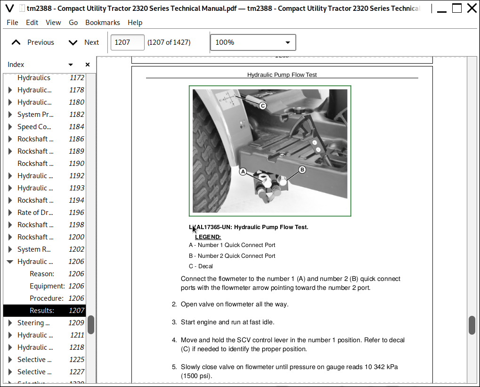This screenshot has width=480, height=387.
Task: Open the Edit menu
Action: pos(32,23)
